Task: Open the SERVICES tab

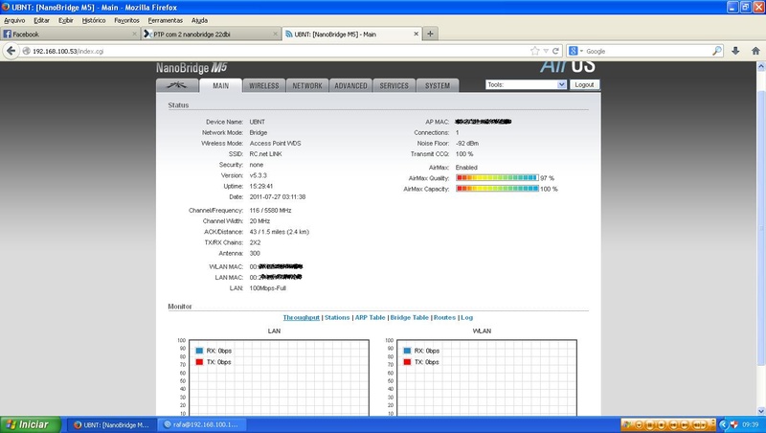Action: click(x=394, y=85)
